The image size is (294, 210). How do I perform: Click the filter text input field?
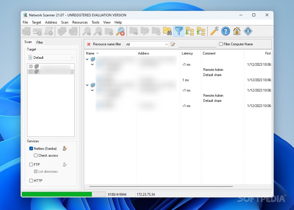tap(198, 44)
